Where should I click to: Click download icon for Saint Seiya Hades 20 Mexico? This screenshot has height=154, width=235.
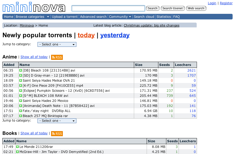click(21, 101)
